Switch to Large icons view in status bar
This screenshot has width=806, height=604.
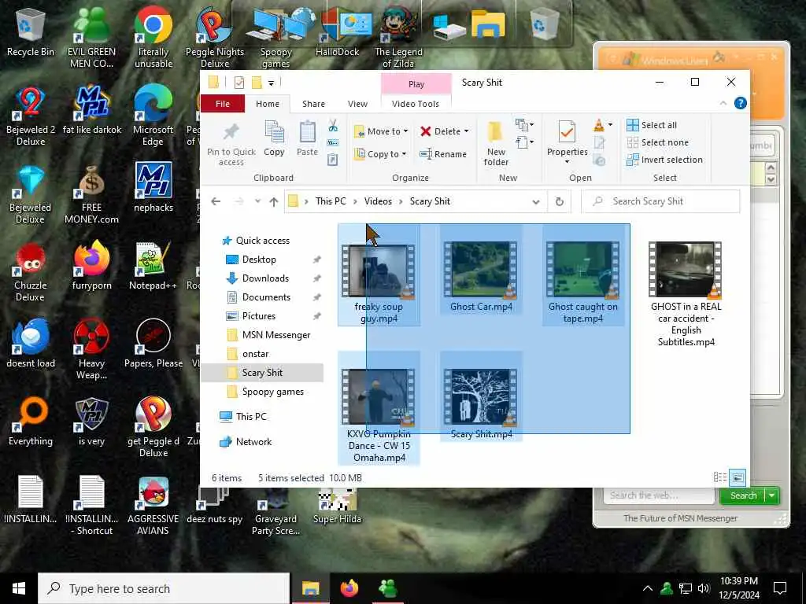click(x=737, y=477)
